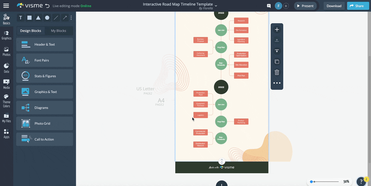Open the overflow menu next to the arrow tool
This screenshot has height=186, width=371.
(71, 18)
